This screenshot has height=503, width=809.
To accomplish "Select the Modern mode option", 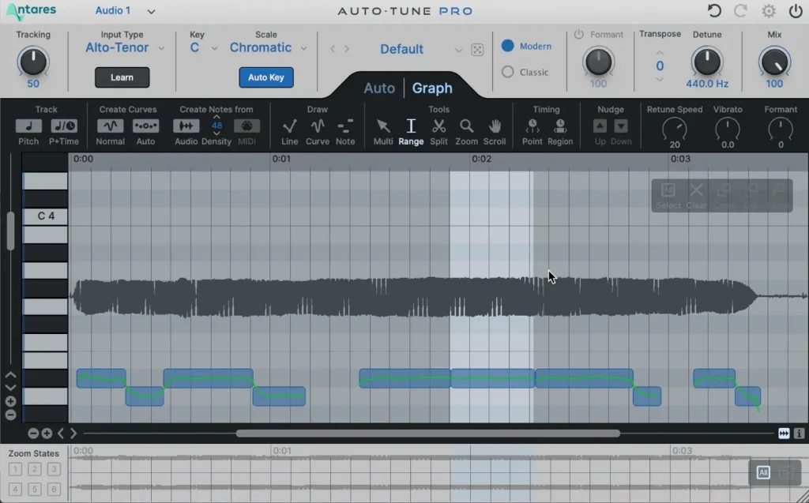I will pos(510,46).
